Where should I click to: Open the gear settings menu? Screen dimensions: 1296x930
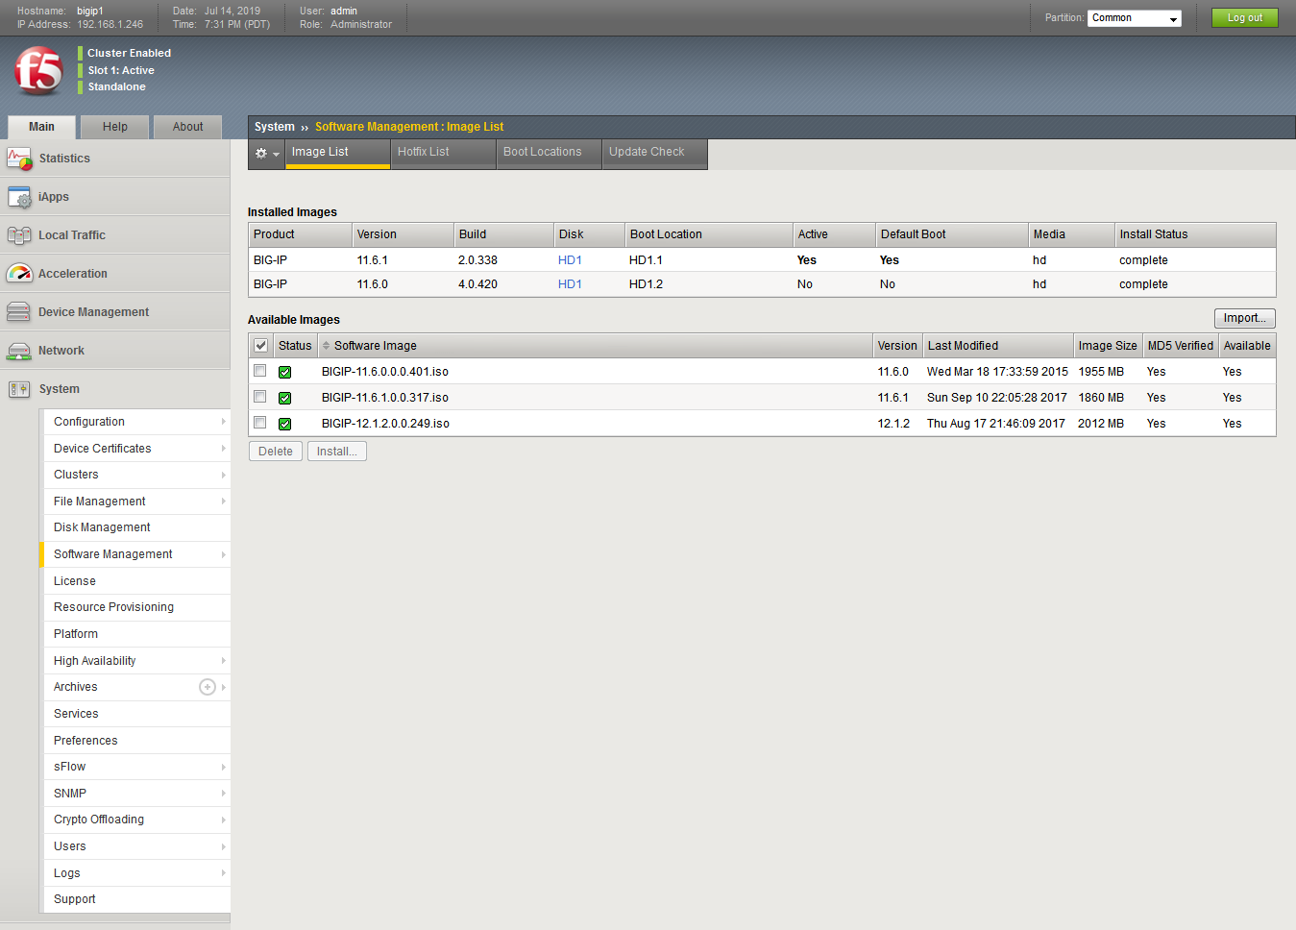coord(266,154)
